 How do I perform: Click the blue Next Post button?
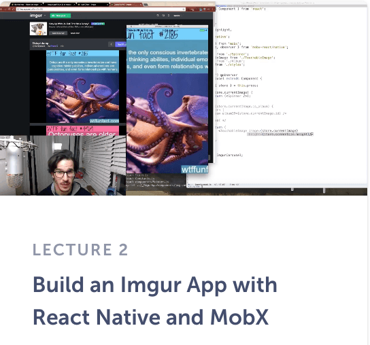(x=121, y=44)
